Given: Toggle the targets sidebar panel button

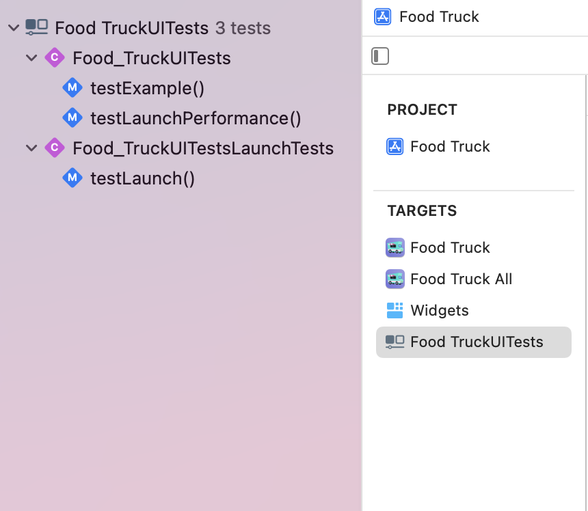Looking at the screenshot, I should coord(380,56).
